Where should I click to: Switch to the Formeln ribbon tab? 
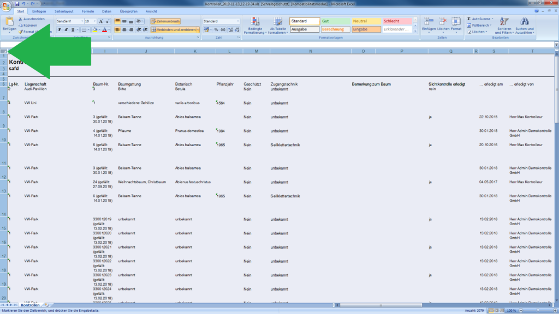click(87, 11)
